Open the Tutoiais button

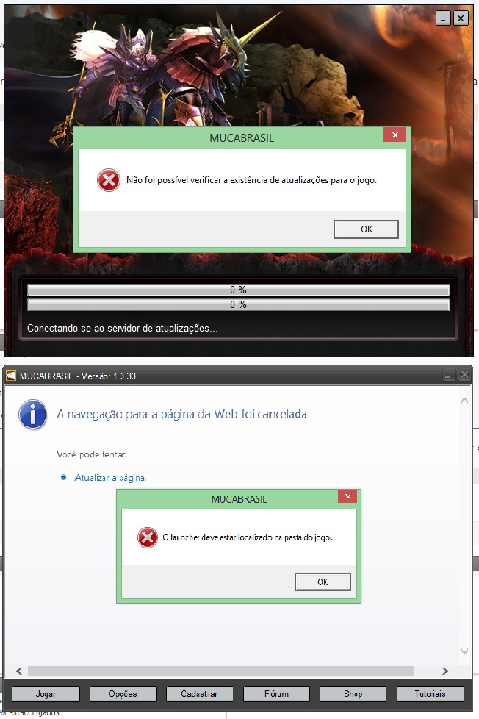click(430, 694)
